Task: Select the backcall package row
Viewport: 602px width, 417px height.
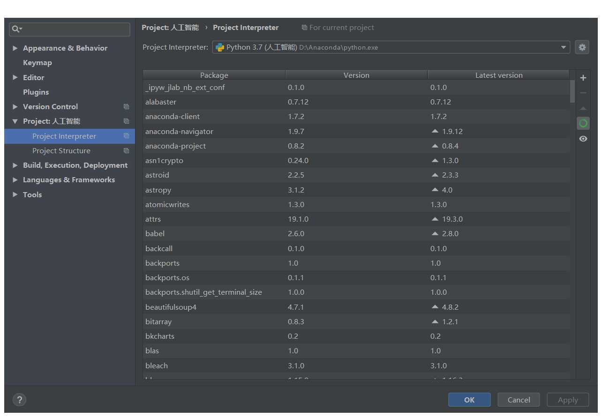Action: point(356,248)
